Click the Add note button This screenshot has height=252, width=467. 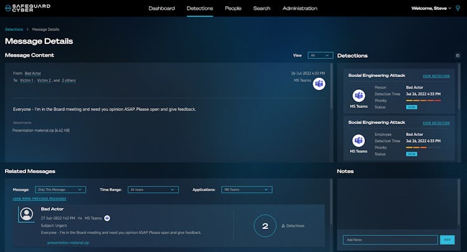click(447, 240)
